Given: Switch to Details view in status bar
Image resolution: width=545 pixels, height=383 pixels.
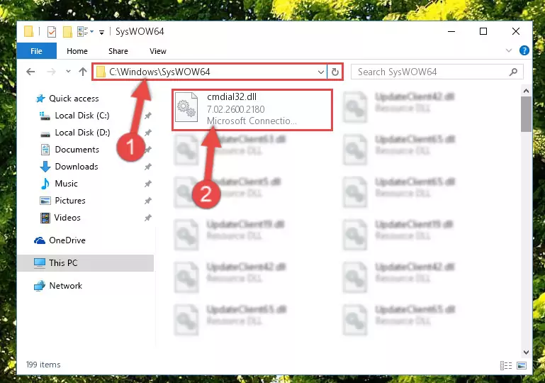Looking at the screenshot, I should point(506,365).
